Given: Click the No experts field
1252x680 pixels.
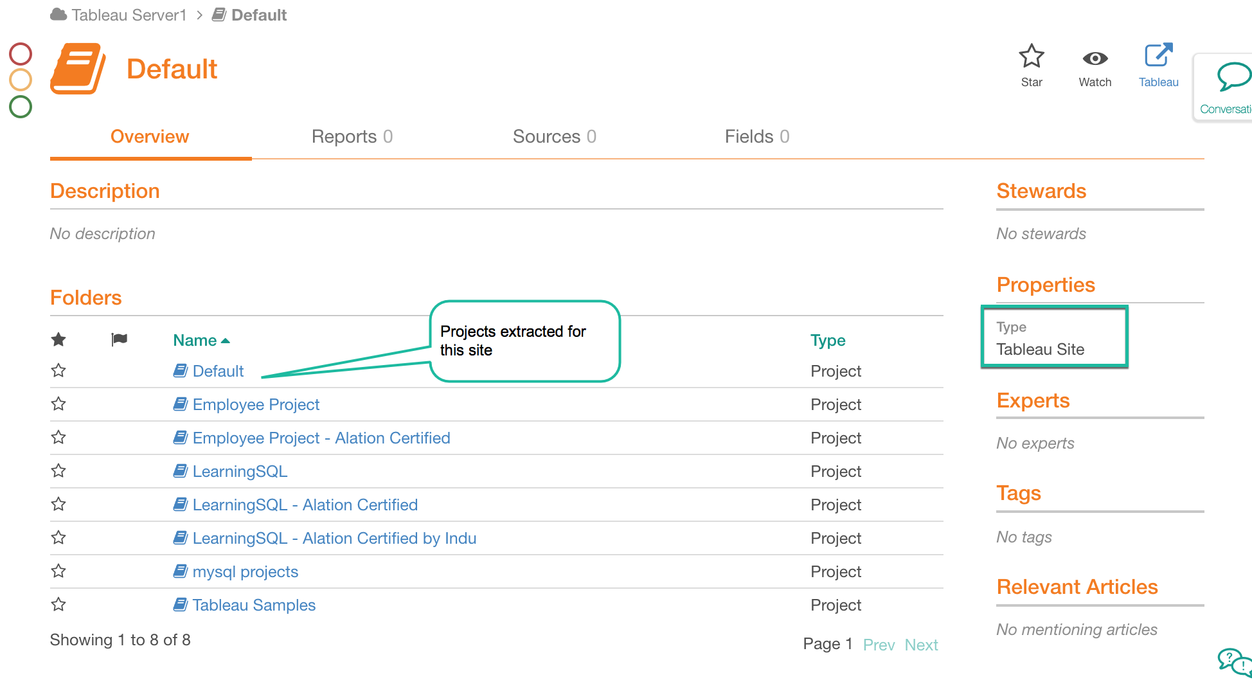Looking at the screenshot, I should (x=1035, y=443).
